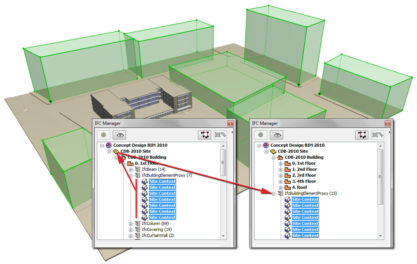
Task: Click the grey circle button in right IFC Manager
Action: click(261, 135)
